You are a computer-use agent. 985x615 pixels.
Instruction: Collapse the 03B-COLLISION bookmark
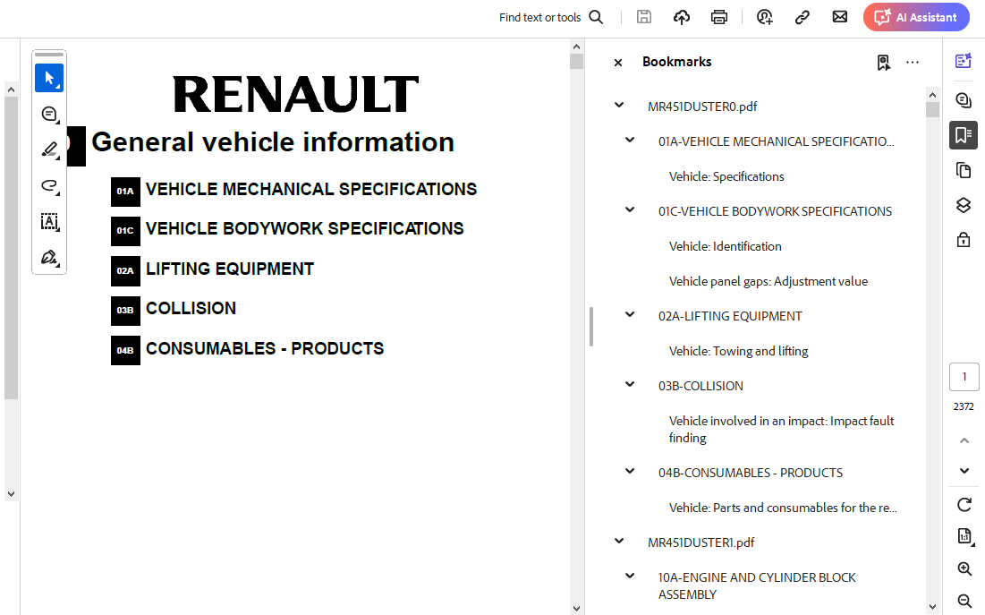630,384
